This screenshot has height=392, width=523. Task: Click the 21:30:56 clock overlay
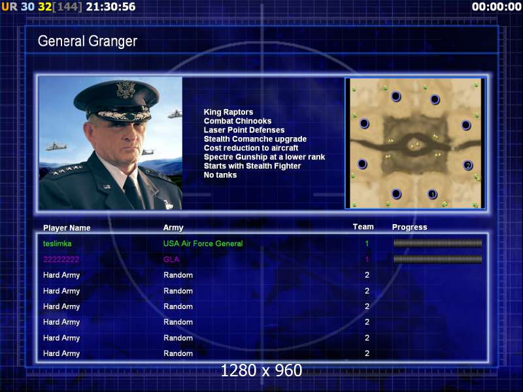110,7
